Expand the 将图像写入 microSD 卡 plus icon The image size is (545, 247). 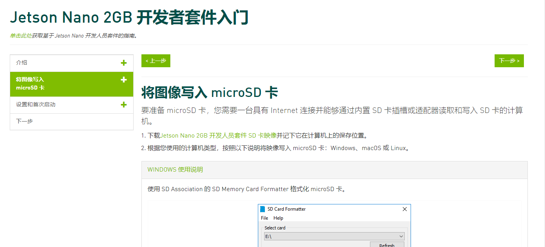click(x=124, y=80)
